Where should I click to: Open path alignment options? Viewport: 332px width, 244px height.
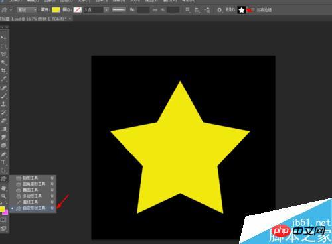click(x=197, y=10)
